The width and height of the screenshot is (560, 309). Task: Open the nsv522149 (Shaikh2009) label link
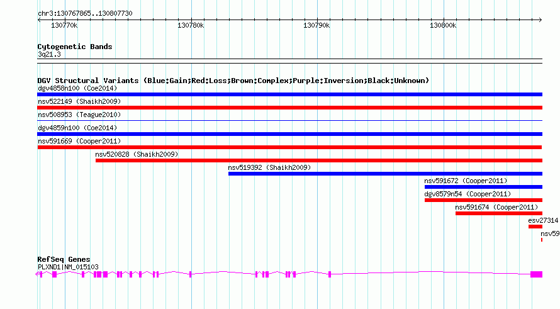pos(79,101)
